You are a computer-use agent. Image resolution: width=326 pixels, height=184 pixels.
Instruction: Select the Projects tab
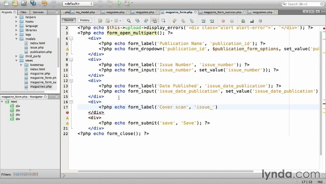[6, 12]
